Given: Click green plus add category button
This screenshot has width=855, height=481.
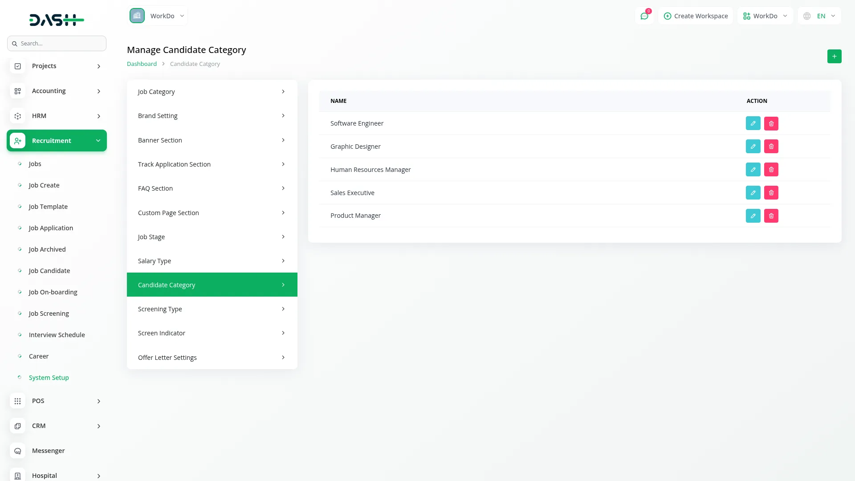Looking at the screenshot, I should click(834, 57).
